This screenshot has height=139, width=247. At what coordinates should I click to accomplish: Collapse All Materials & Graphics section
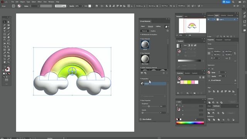tap(140, 34)
